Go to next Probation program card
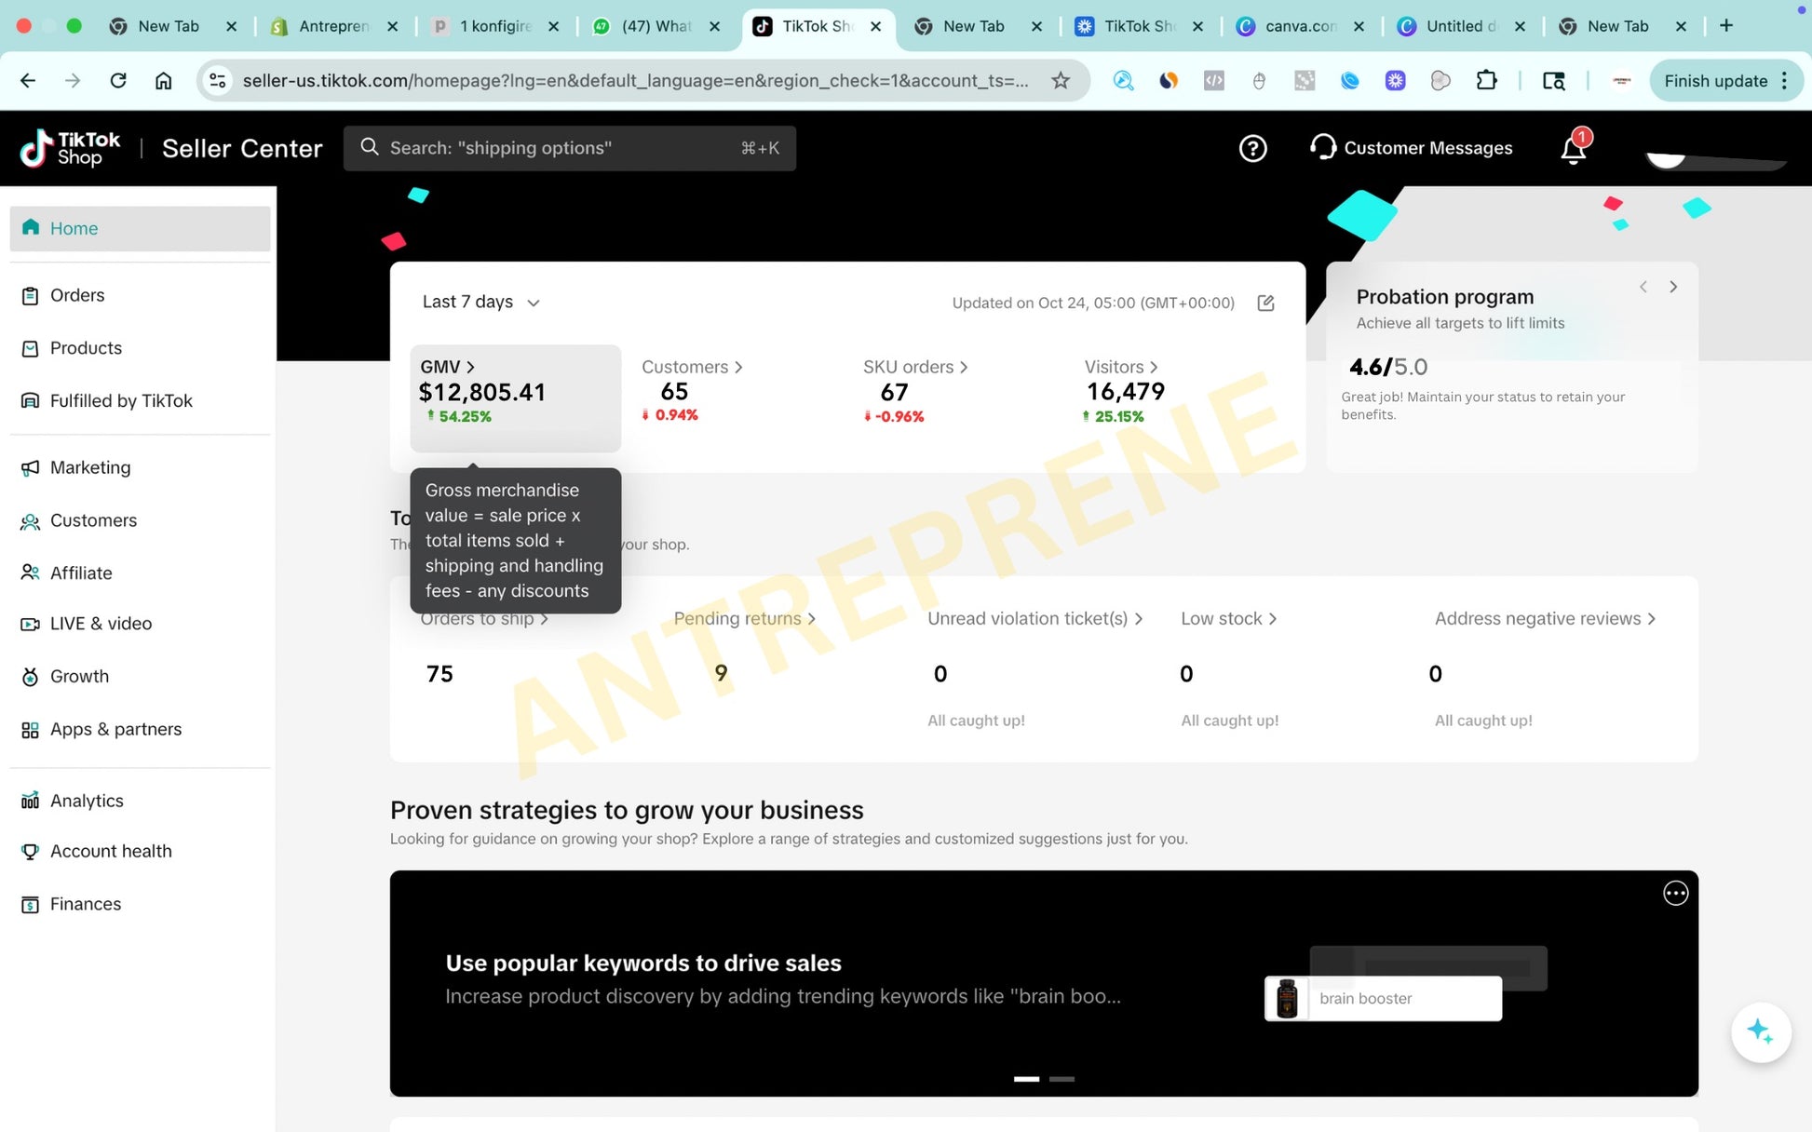The height and width of the screenshot is (1132, 1812). (1673, 287)
